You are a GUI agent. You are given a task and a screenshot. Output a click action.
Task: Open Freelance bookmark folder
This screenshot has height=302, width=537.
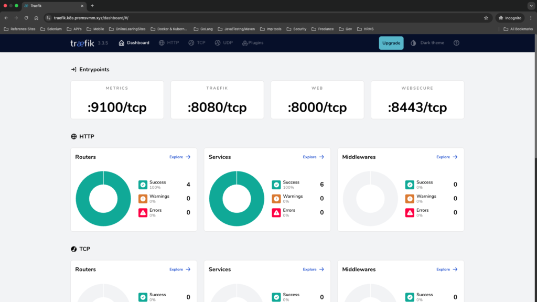[323, 29]
